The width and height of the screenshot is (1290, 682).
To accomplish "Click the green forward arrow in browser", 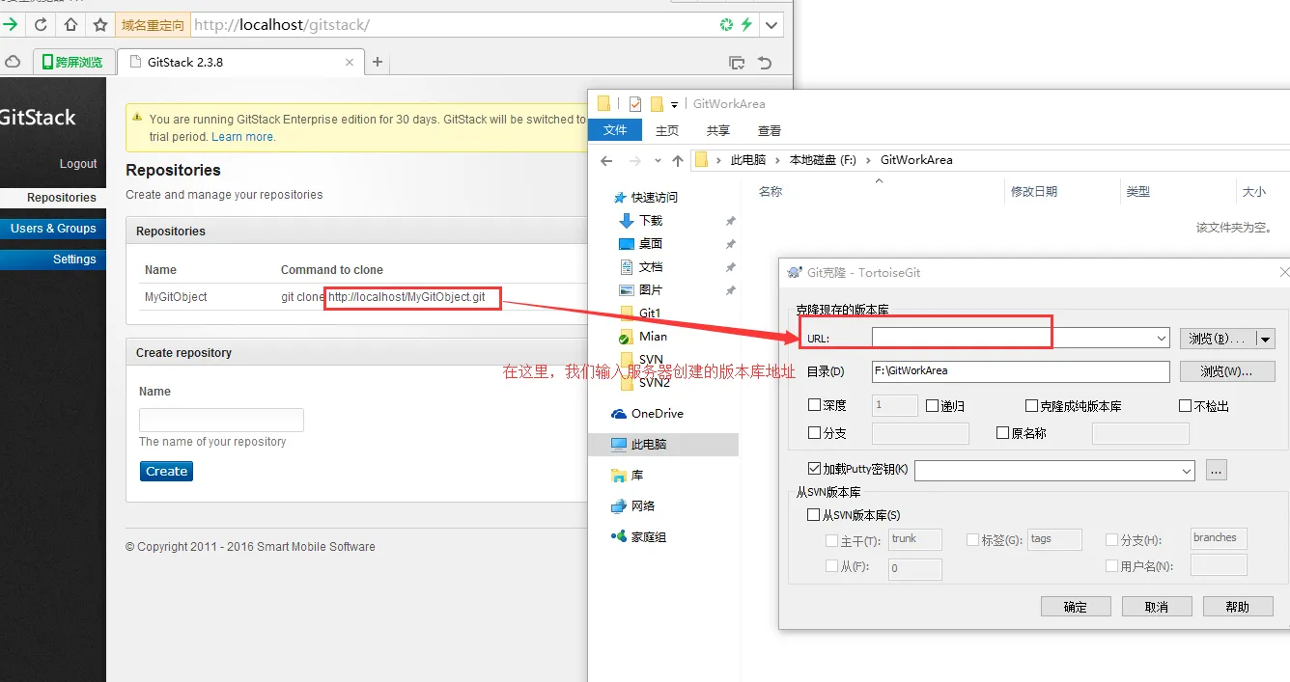I will (11, 25).
